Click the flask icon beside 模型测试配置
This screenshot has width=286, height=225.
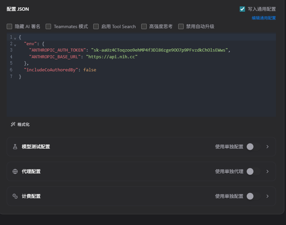click(x=15, y=147)
